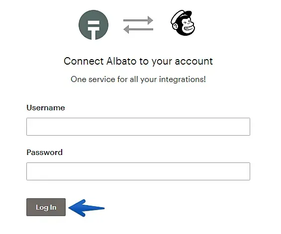Click the 'Connect Albato to your account' heading
281x234 pixels.
pyautogui.click(x=138, y=61)
